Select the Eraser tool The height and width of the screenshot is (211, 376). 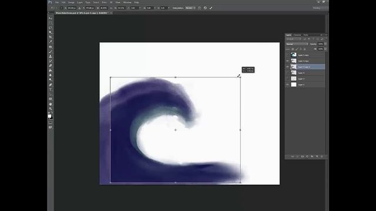(x=51, y=66)
